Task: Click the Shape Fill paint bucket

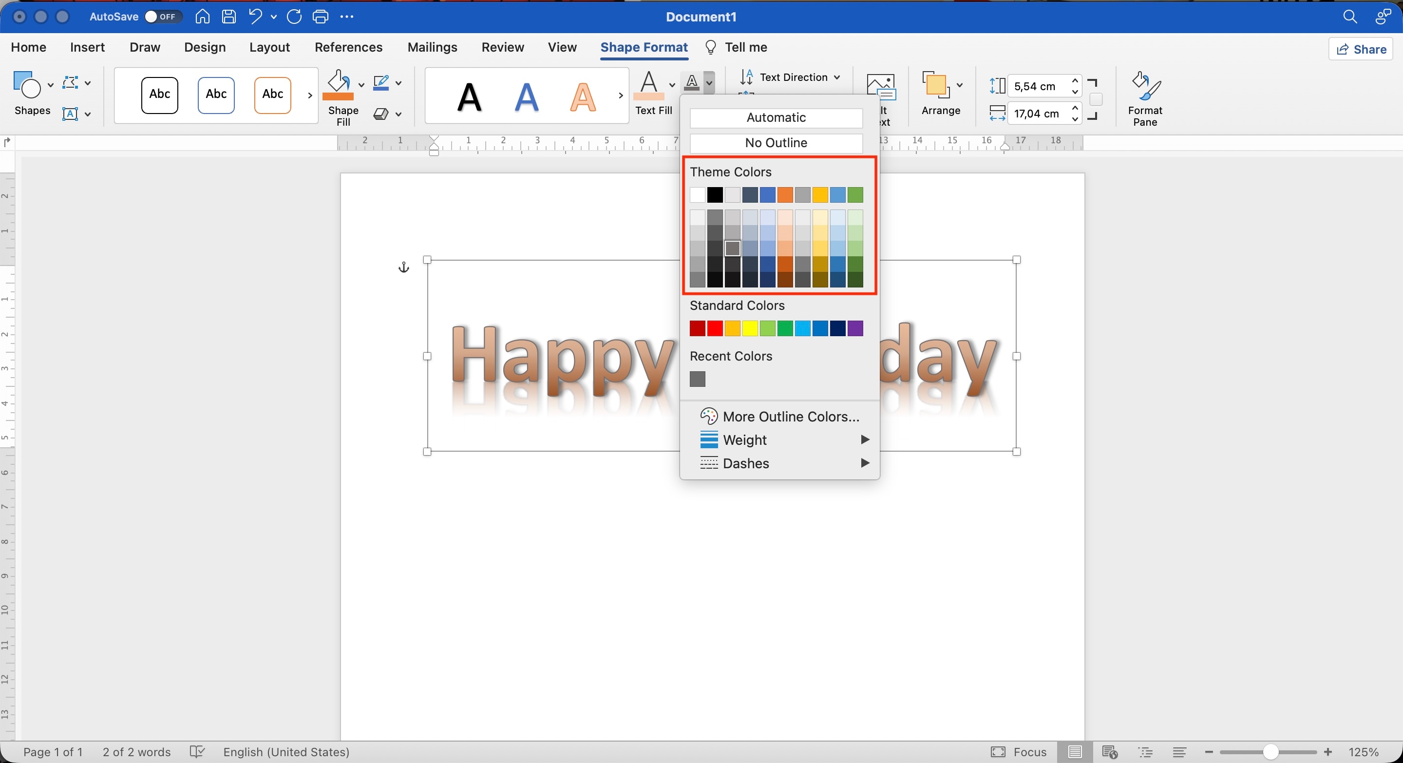Action: [x=338, y=84]
